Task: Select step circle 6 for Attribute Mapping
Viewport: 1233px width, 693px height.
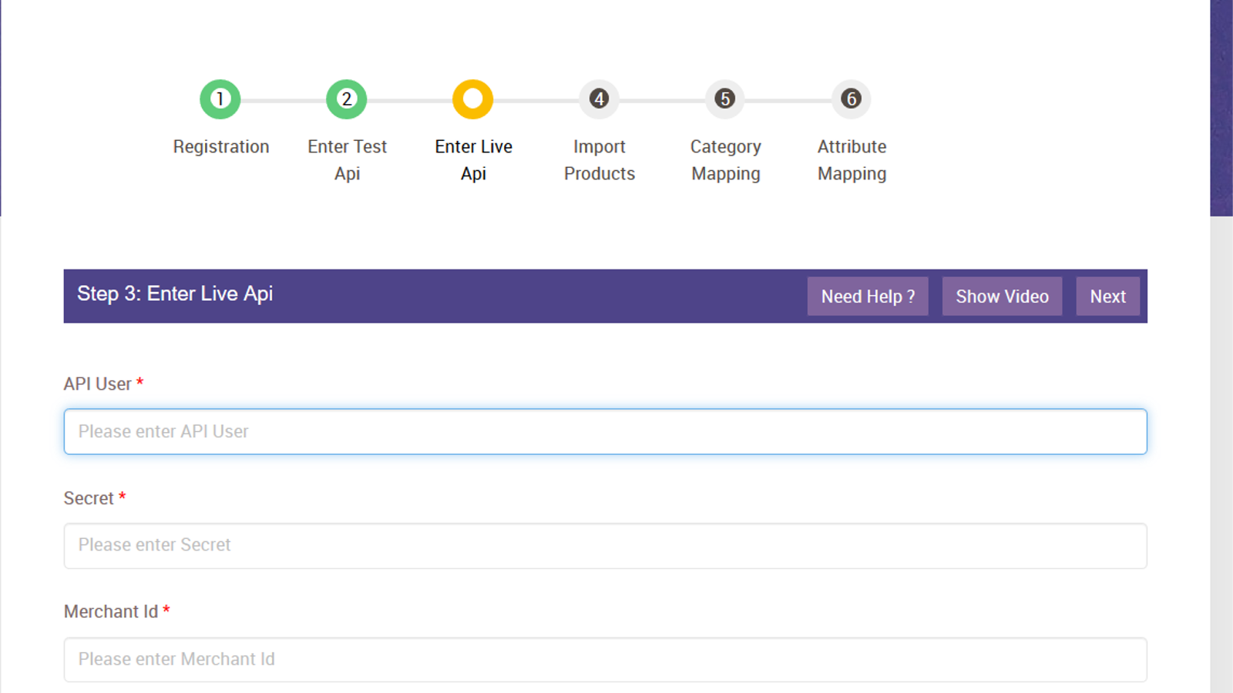Action: (851, 99)
